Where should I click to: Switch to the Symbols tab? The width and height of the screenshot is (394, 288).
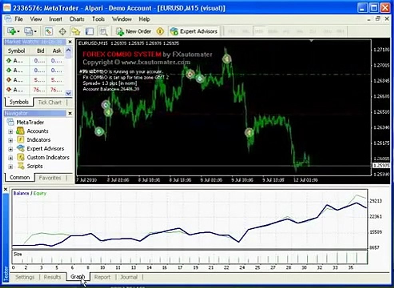point(19,102)
